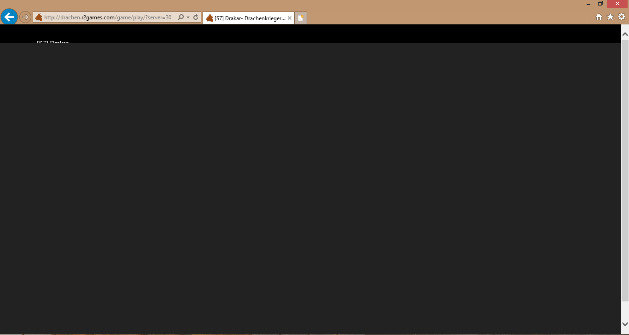The image size is (629, 335).
Task: Open a new tab with the blank tab button
Action: click(301, 18)
